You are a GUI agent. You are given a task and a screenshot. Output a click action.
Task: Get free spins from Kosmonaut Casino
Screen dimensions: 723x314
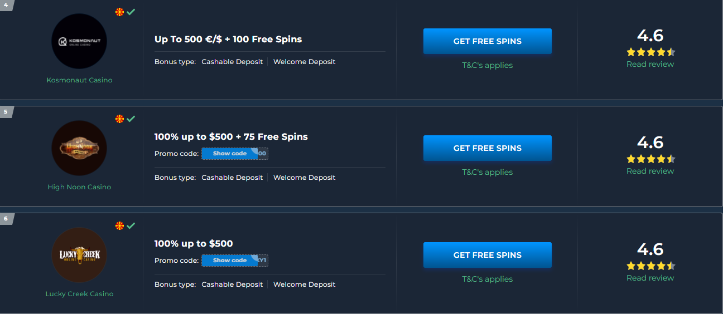click(487, 41)
